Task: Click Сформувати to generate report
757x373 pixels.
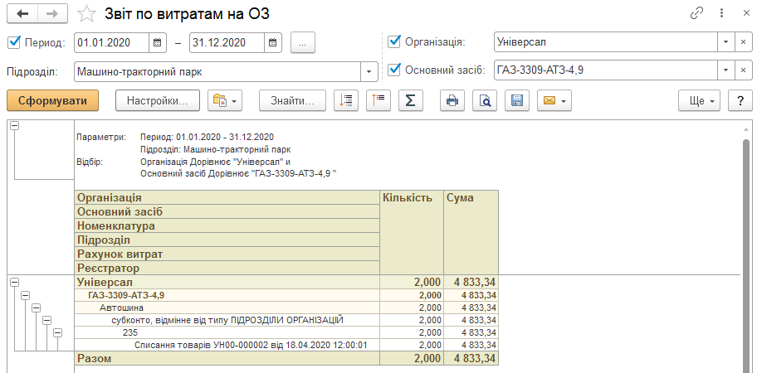Action: tap(52, 101)
